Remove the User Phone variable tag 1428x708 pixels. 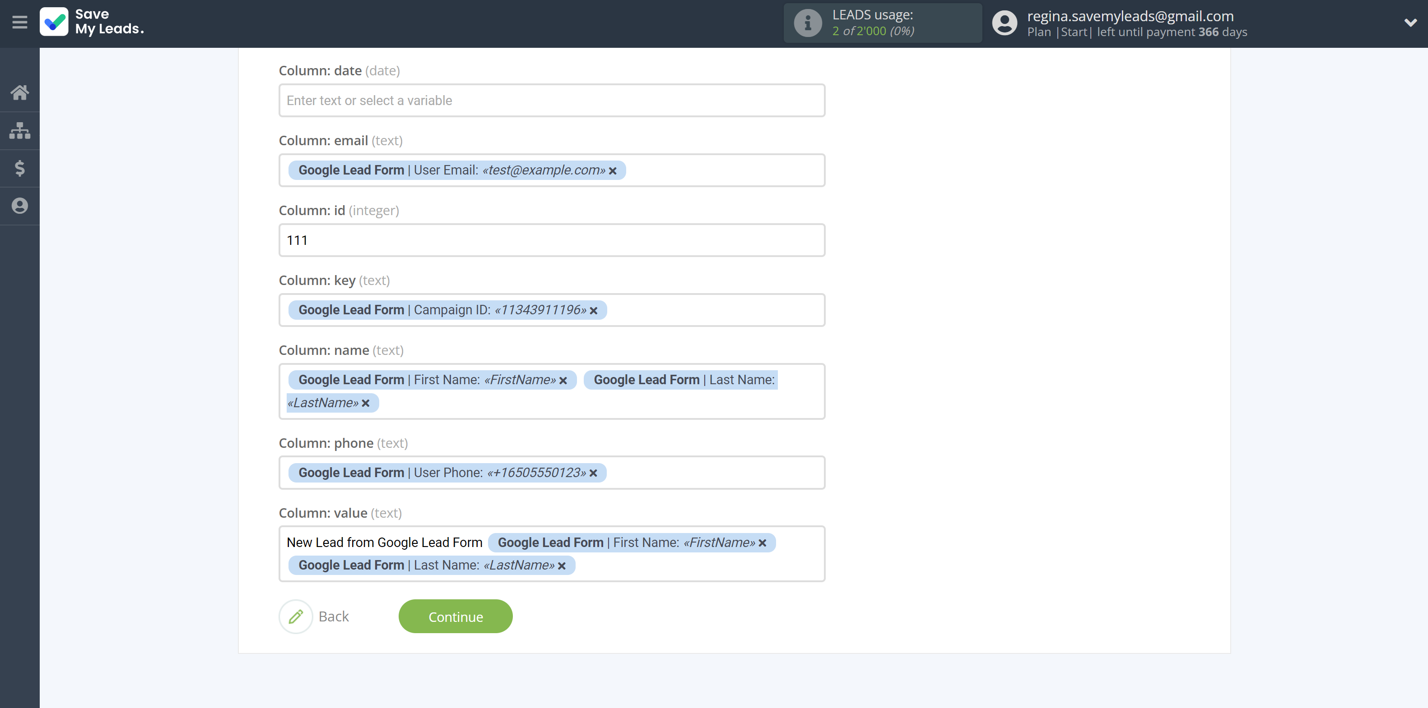point(593,474)
